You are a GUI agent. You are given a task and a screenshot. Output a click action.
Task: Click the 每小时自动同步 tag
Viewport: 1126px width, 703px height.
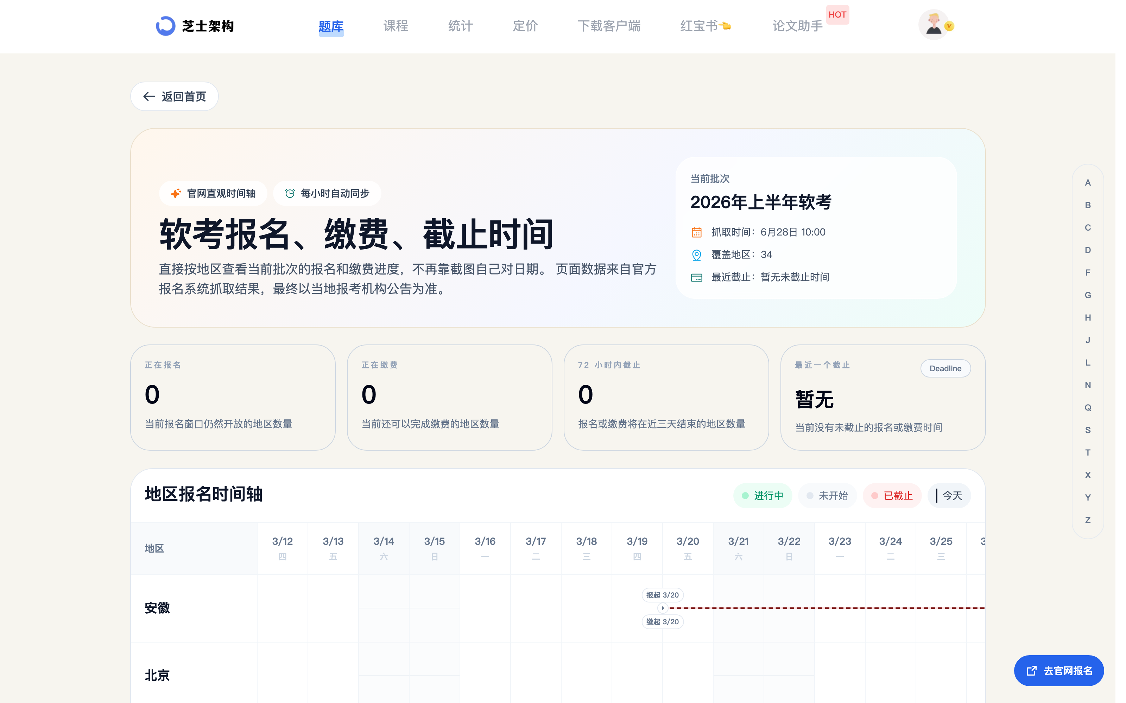327,193
